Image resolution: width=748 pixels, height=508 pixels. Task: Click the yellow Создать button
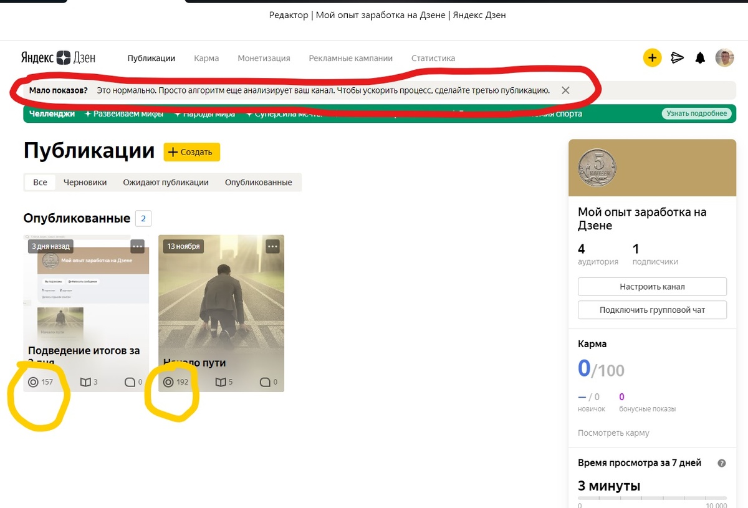pos(192,152)
